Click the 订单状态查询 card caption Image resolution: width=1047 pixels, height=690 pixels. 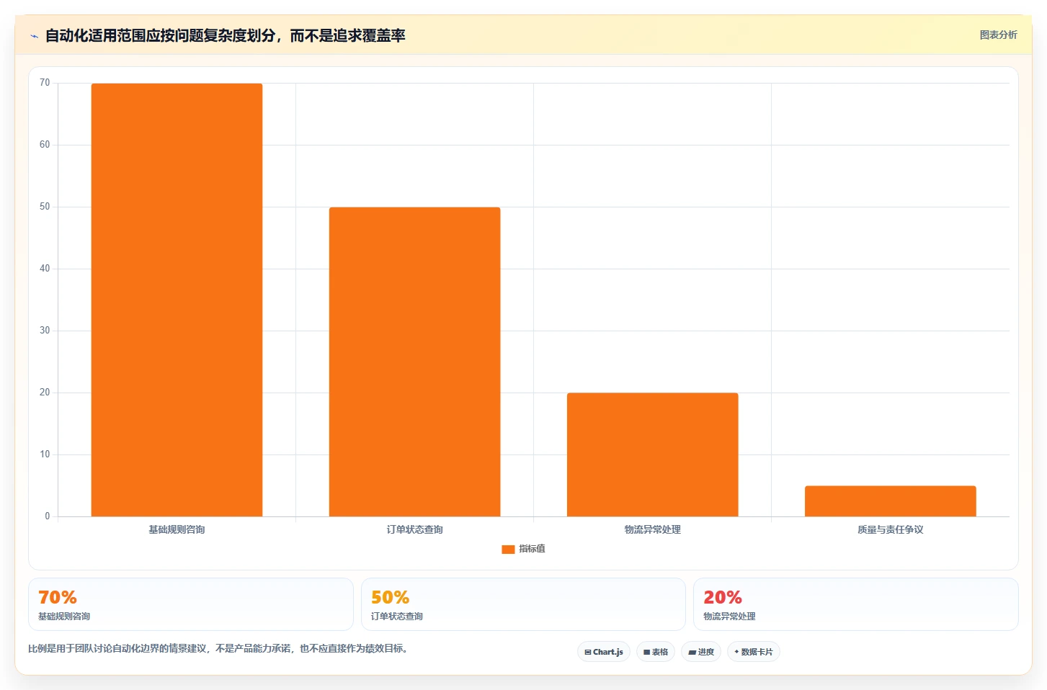397,617
